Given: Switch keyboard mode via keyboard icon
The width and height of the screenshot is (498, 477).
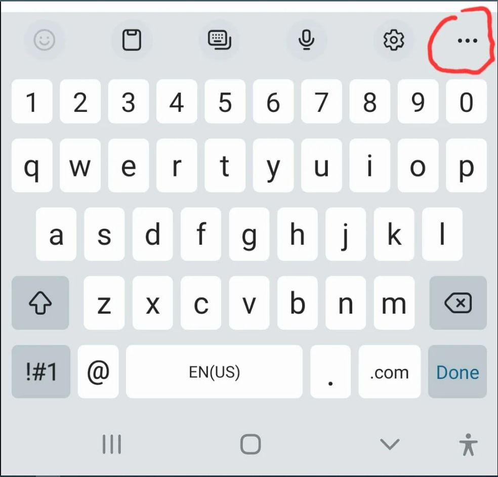Looking at the screenshot, I should [x=219, y=40].
